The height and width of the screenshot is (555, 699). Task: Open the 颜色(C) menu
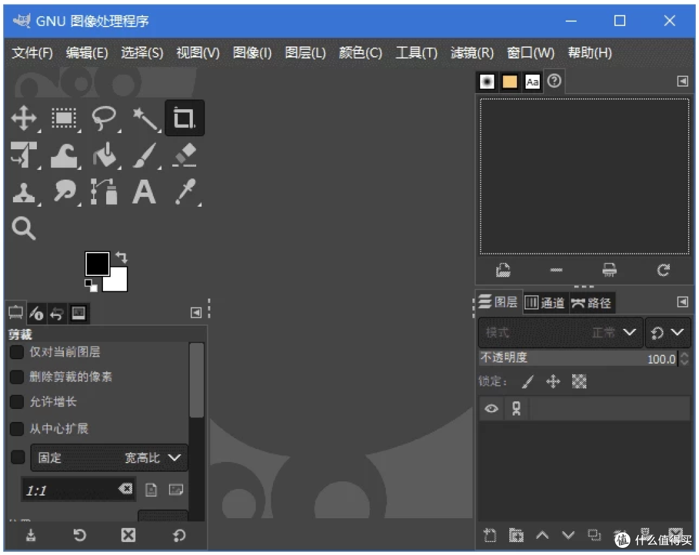361,53
